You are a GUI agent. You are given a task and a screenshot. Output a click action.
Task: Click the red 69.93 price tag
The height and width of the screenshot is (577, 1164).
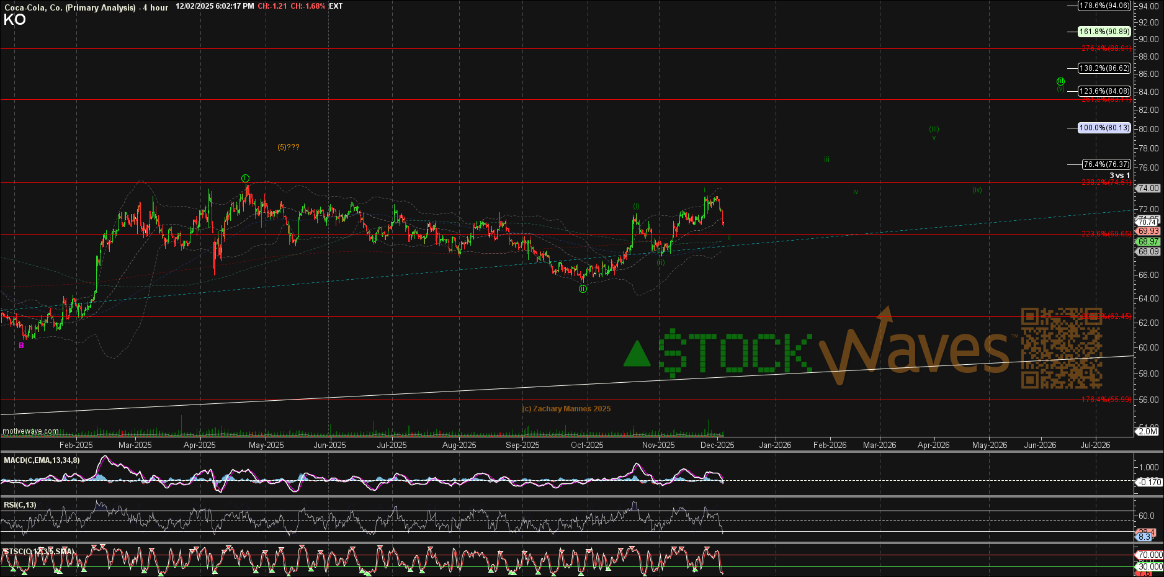[1148, 231]
